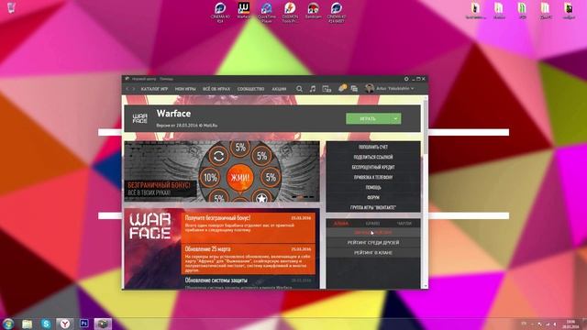The height and width of the screenshot is (330, 587).
Task: Click the ФОРУМ link in the side panel
Action: pyautogui.click(x=373, y=197)
